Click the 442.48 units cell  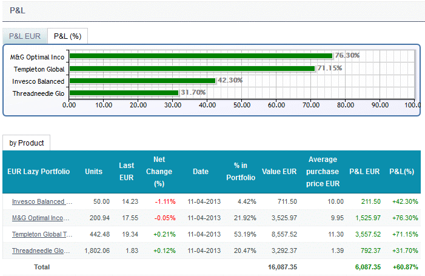click(x=99, y=234)
